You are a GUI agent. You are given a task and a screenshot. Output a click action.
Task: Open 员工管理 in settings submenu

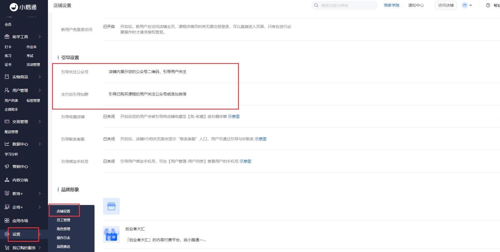point(63,220)
